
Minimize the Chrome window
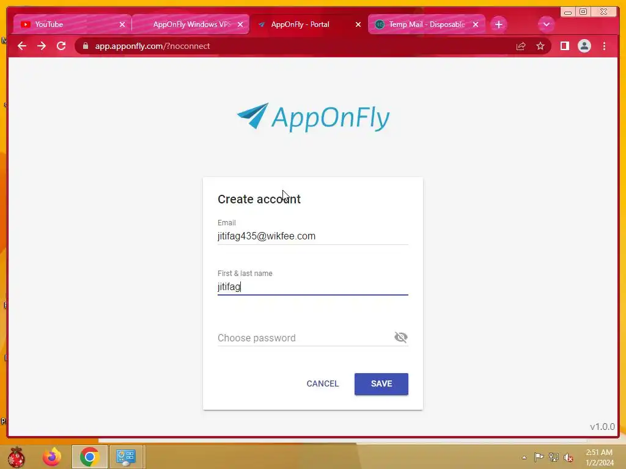tap(567, 12)
